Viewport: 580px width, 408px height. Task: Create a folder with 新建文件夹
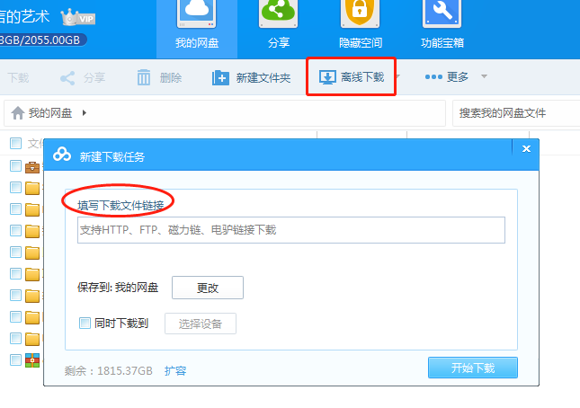click(x=251, y=77)
